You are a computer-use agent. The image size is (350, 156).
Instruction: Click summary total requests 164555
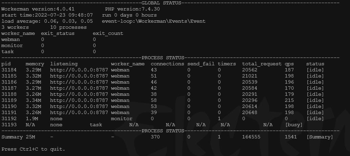click(251, 137)
